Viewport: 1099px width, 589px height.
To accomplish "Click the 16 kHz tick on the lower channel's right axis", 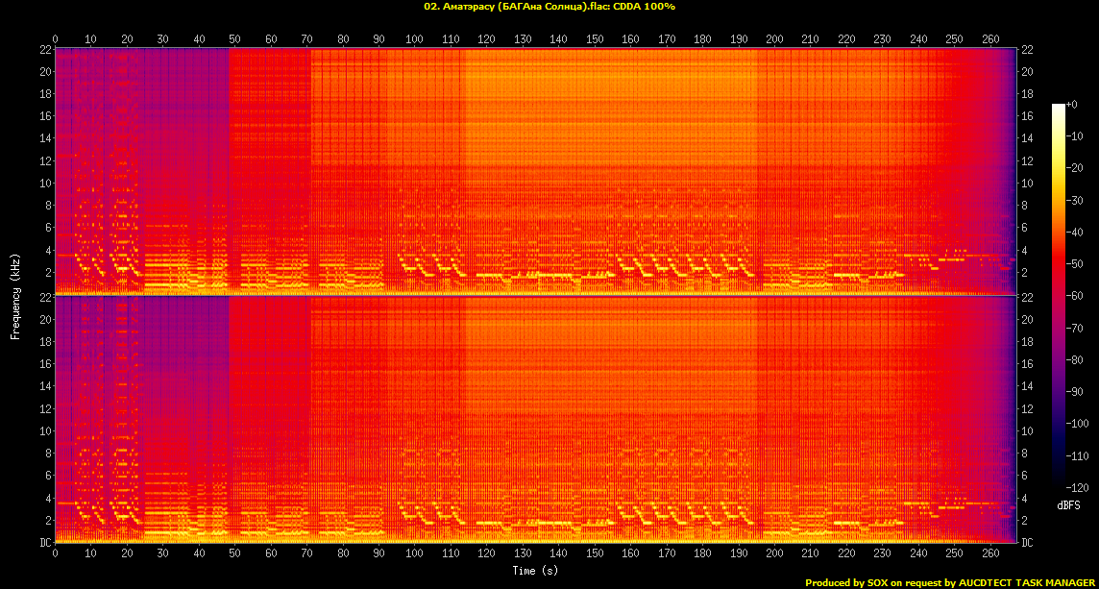I will [x=1027, y=364].
